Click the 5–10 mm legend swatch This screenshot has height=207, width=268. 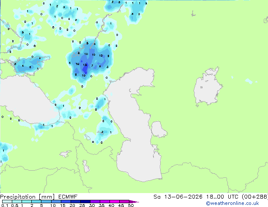click(x=46, y=202)
